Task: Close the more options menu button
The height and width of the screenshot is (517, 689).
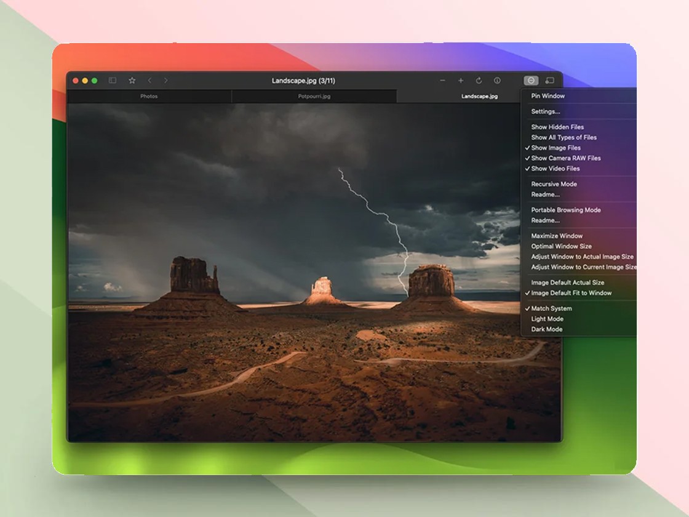Action: pos(531,81)
